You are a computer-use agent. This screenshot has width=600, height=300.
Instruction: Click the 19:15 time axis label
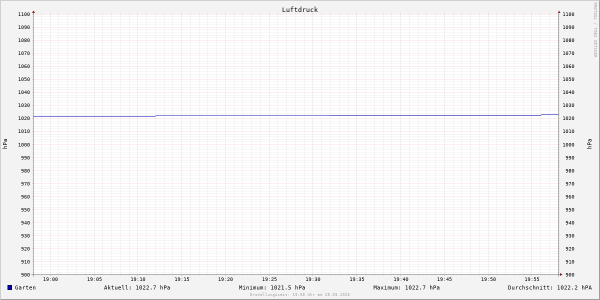point(182,279)
